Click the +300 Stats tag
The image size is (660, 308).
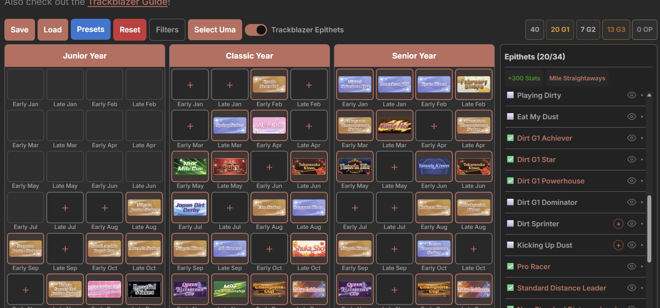click(x=524, y=78)
